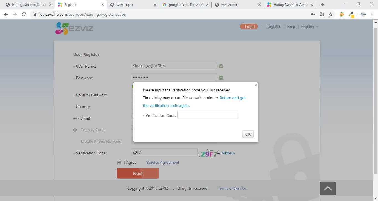Click the Login button in header
Image resolution: width=378 pixels, height=201 pixels.
point(249,27)
